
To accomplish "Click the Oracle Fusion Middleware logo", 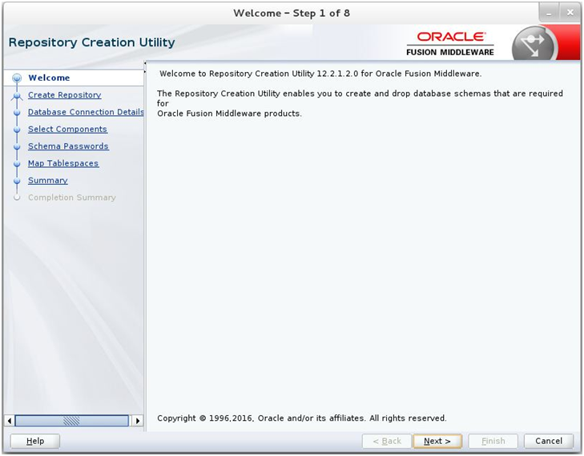I will [450, 44].
